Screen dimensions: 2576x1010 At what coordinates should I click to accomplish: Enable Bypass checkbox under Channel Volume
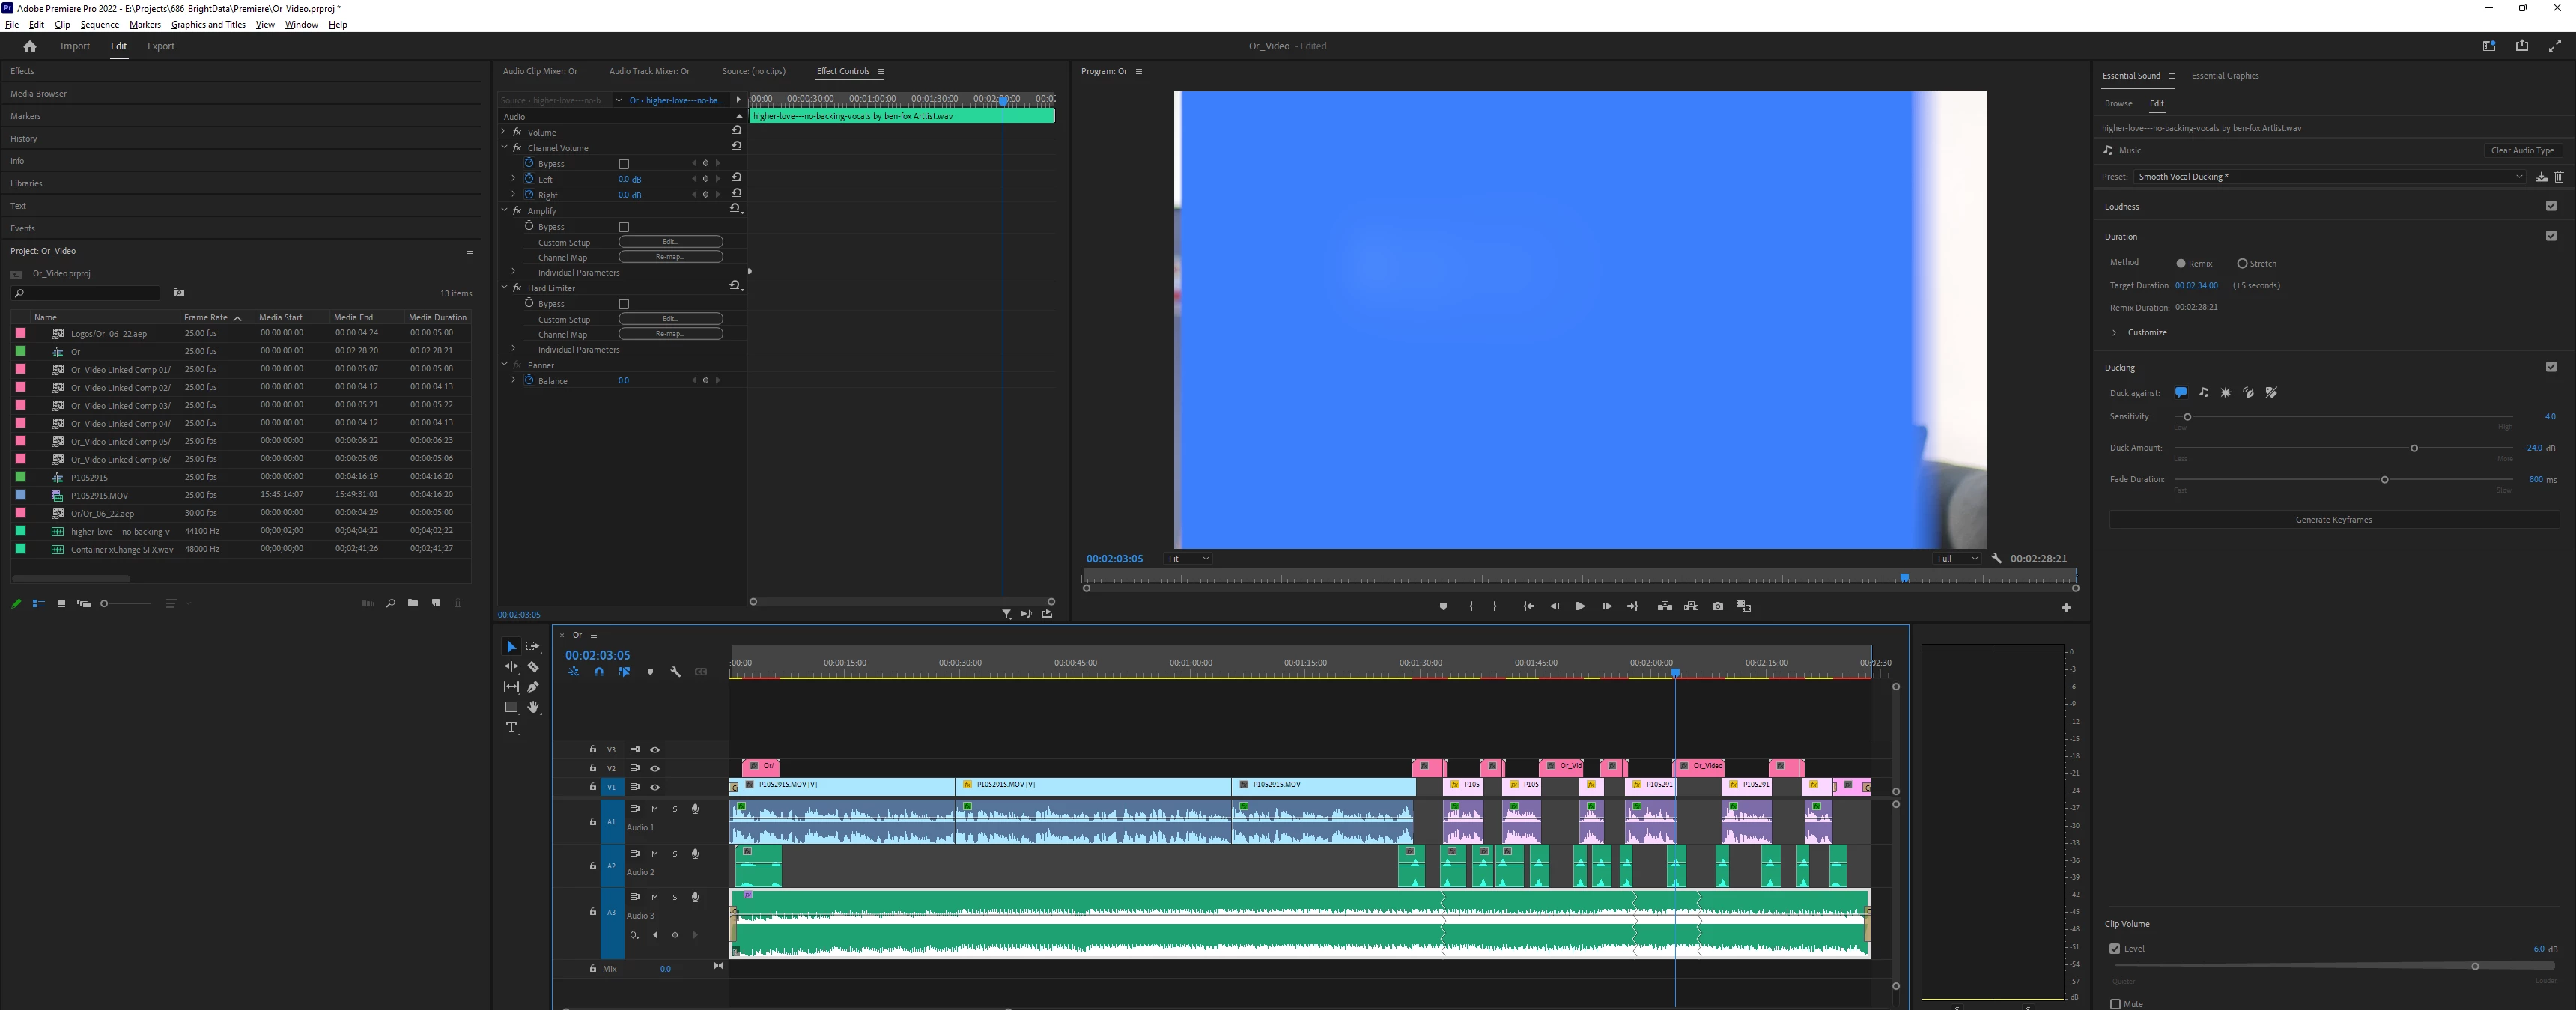click(623, 164)
